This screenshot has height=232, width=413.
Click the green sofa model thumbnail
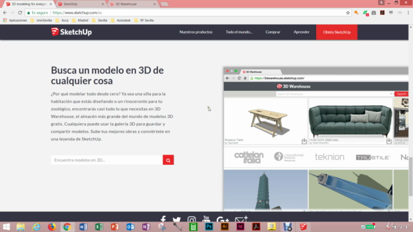click(x=350, y=121)
